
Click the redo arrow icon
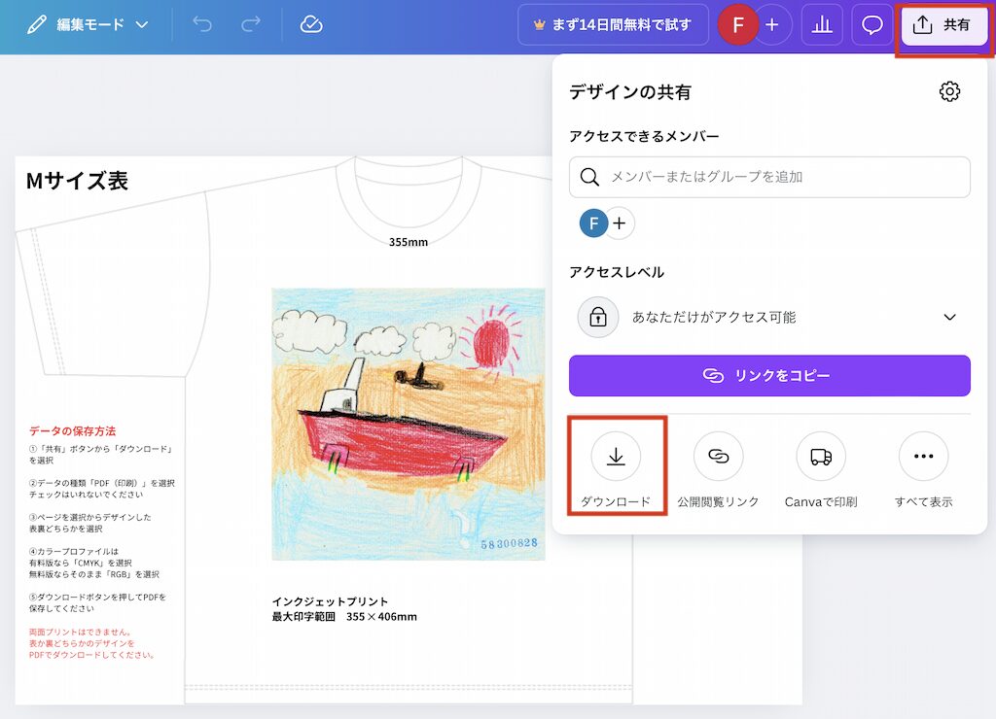[x=251, y=24]
